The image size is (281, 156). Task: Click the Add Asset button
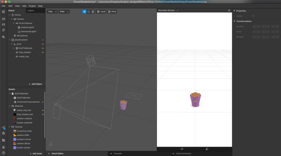36,154
